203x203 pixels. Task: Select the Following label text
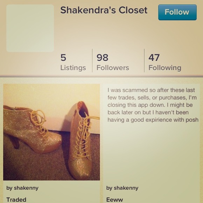165,68
